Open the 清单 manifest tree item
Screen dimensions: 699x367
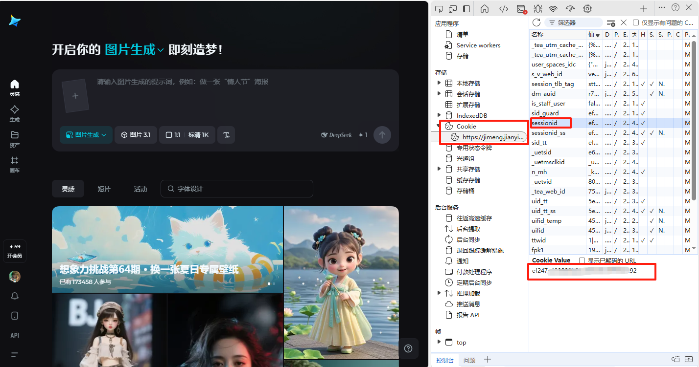[x=462, y=34]
